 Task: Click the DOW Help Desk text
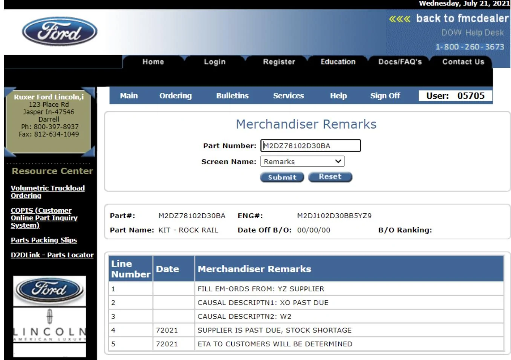tap(473, 33)
